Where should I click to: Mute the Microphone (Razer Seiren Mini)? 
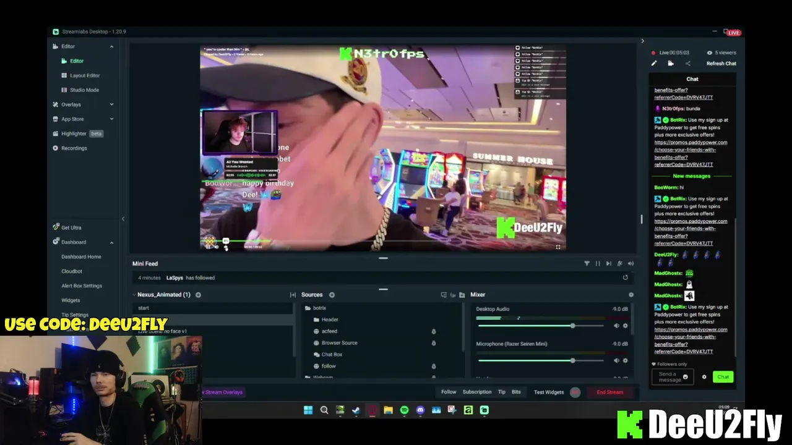(x=616, y=360)
